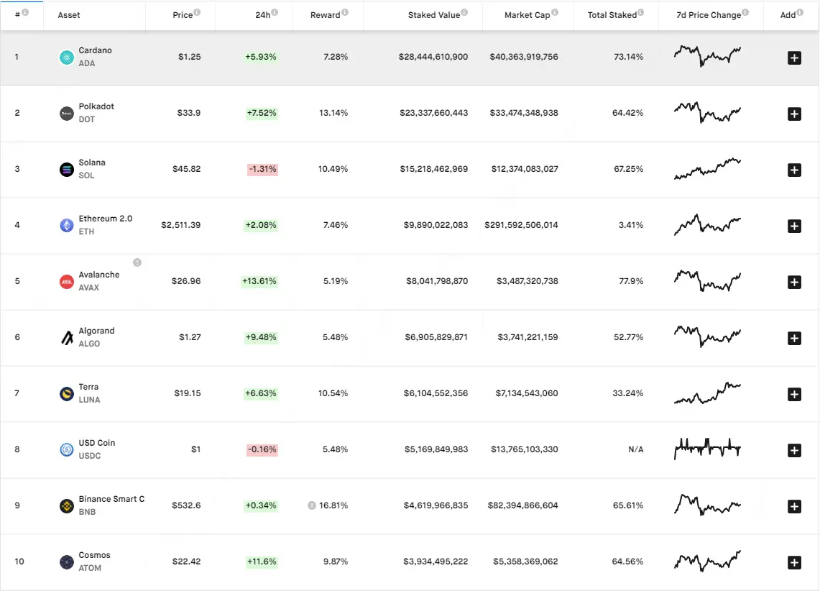This screenshot has height=591, width=820.
Task: Sort by the Market Cap column header
Action: click(x=528, y=15)
